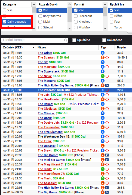The height and width of the screenshot is (195, 132).
Task: Click the green 6-max badge on The Ninja row
Action: [x=102, y=76]
